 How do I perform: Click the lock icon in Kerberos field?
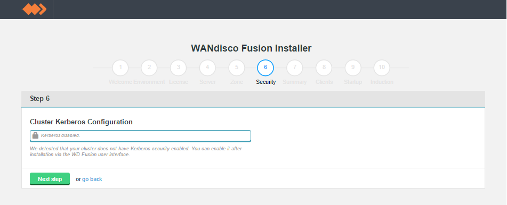(x=36, y=135)
